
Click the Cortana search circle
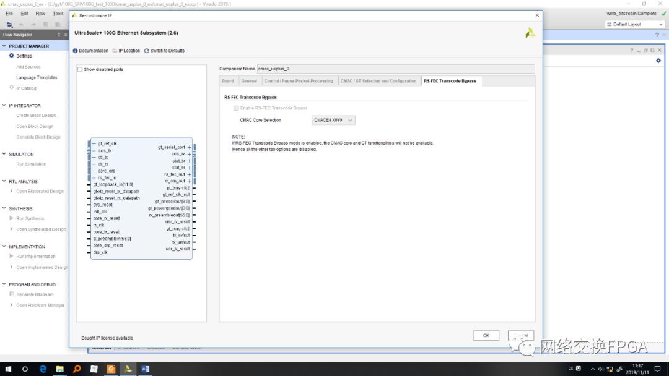(25, 369)
